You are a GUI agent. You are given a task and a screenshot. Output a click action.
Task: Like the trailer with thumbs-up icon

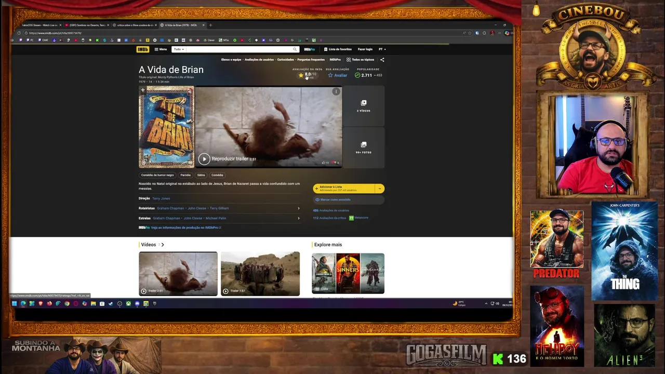(x=325, y=163)
